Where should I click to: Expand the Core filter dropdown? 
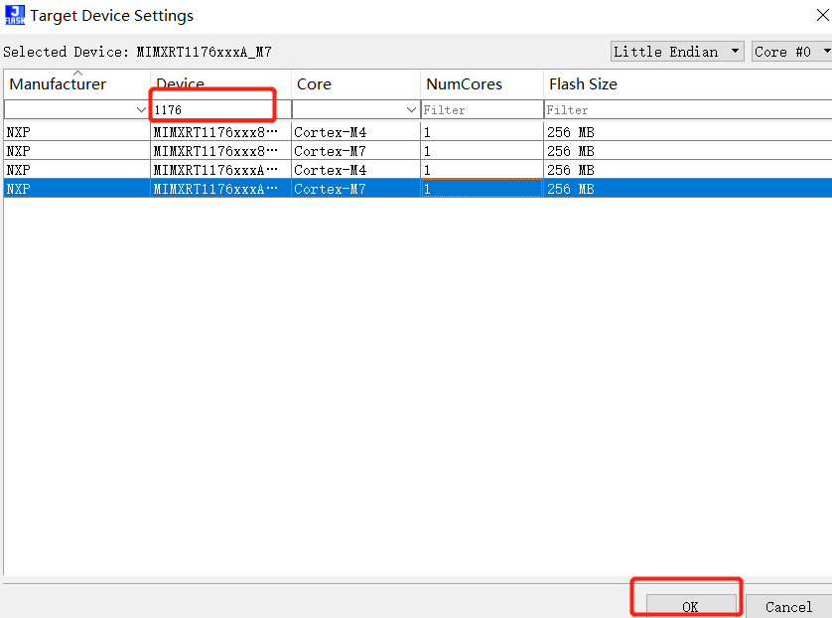pos(411,109)
